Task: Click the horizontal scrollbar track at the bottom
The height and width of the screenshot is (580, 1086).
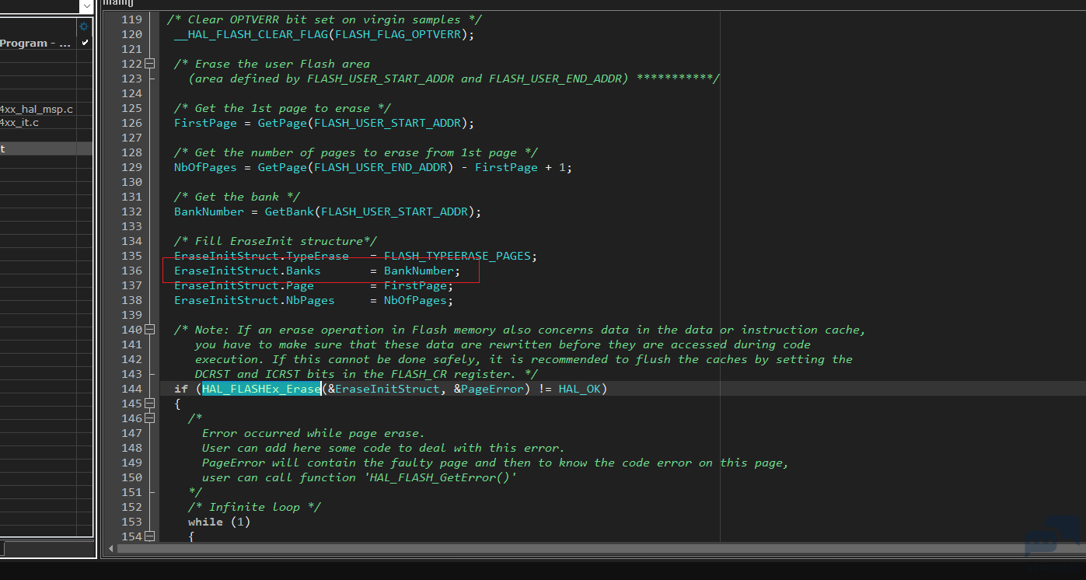Action: (544, 548)
